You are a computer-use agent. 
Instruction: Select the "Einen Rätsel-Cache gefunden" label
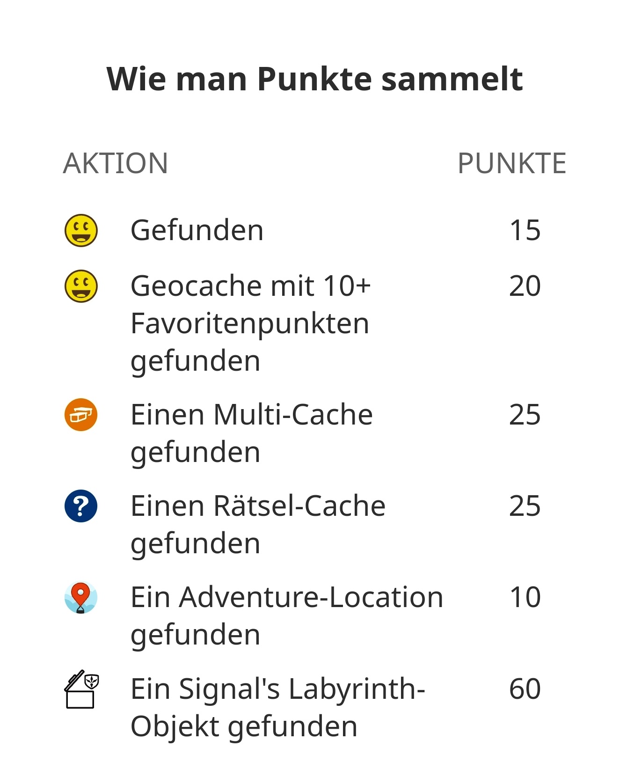pos(258,524)
